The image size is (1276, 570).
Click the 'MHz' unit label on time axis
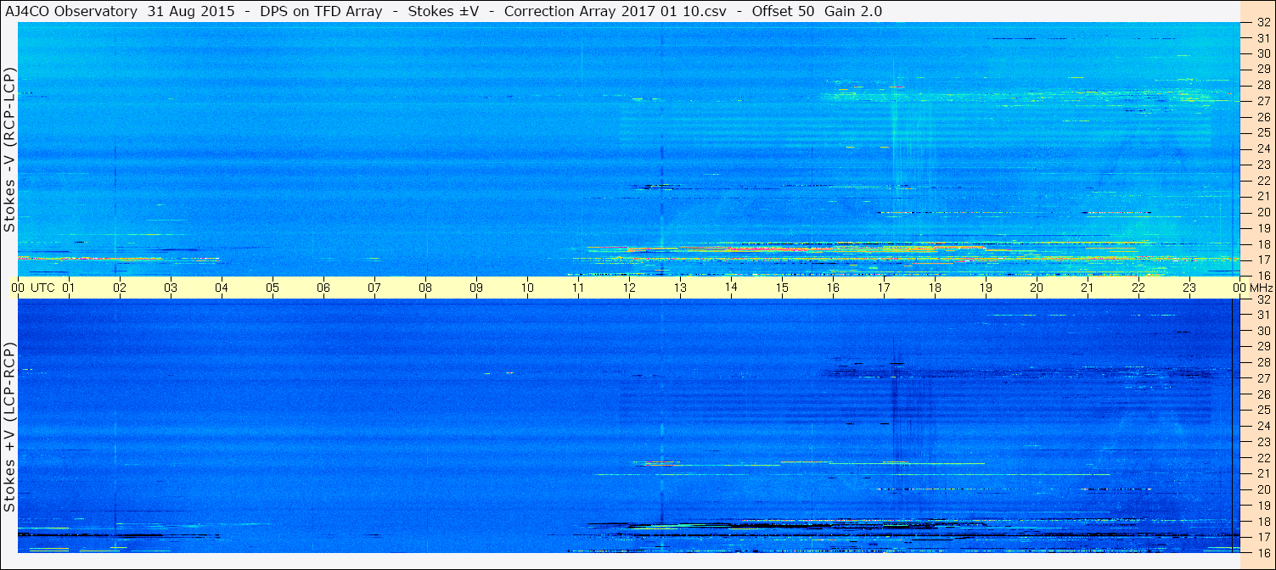[1262, 288]
